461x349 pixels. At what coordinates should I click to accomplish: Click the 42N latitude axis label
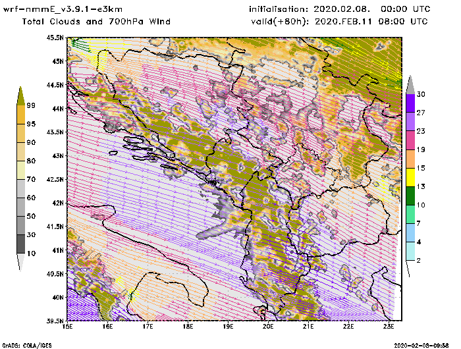point(58,203)
